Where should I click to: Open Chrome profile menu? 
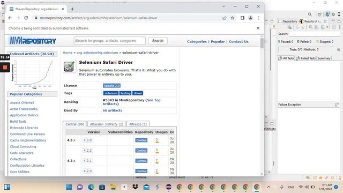[x=250, y=18]
